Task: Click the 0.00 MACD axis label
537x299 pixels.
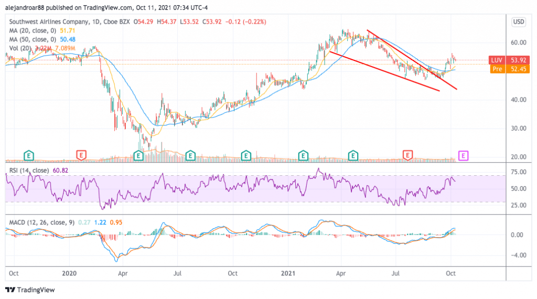Action: pos(517,235)
